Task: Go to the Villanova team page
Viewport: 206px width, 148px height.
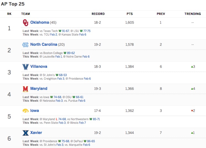Action: 39,67
